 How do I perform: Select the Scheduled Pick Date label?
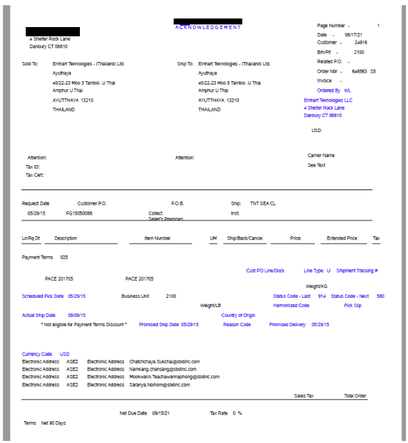[43, 296]
